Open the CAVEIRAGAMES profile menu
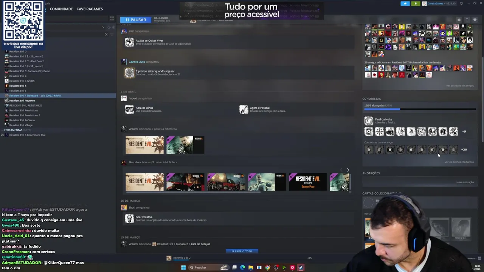484x272 pixels. [x=90, y=9]
